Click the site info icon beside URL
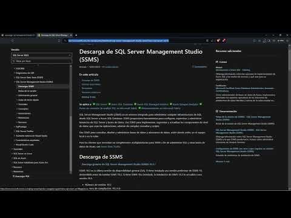The width and height of the screenshot is (291, 218). tap(65, 41)
